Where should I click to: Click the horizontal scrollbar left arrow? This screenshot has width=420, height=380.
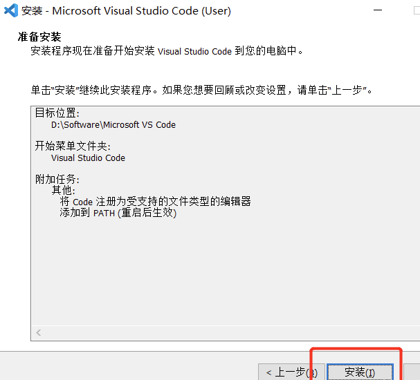39,332
